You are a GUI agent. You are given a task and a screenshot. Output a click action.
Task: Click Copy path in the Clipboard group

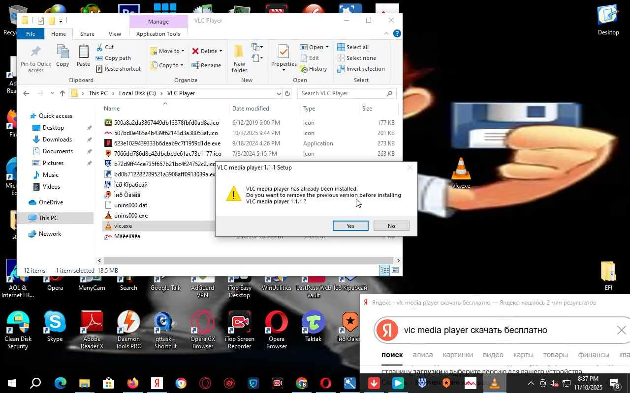tap(113, 58)
